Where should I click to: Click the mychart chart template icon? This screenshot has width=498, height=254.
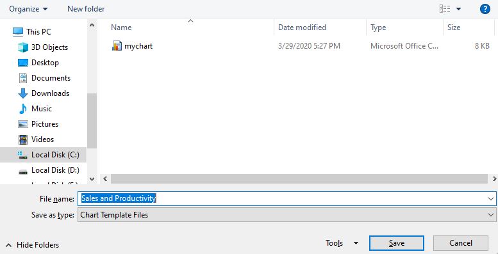[117, 46]
